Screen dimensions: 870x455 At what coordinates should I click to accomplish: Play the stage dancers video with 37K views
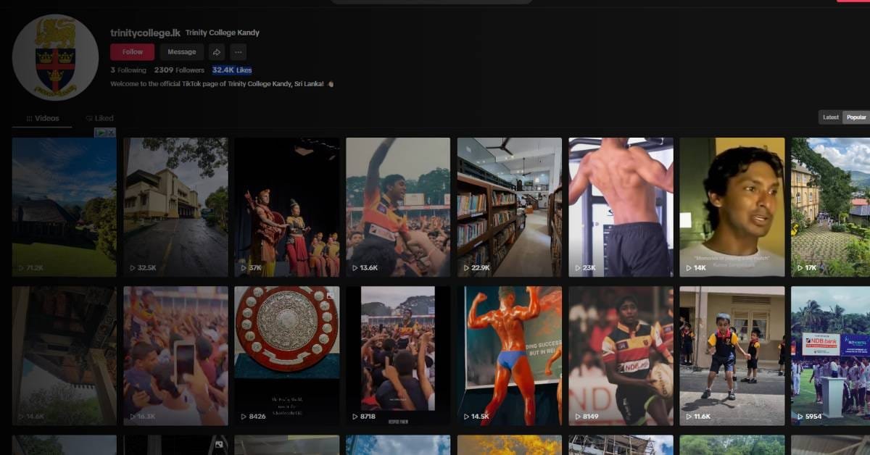point(286,206)
